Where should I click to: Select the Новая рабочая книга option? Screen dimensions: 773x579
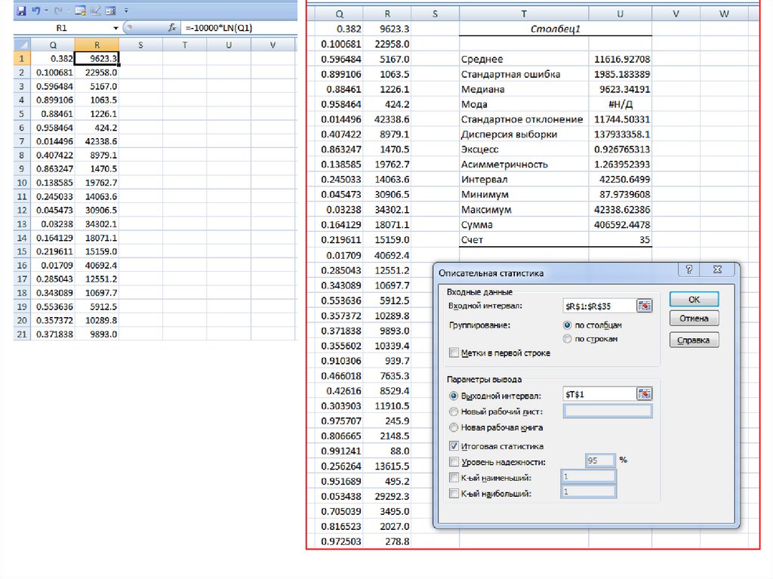tap(454, 427)
